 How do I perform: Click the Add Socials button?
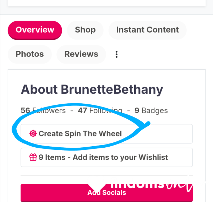(106, 193)
